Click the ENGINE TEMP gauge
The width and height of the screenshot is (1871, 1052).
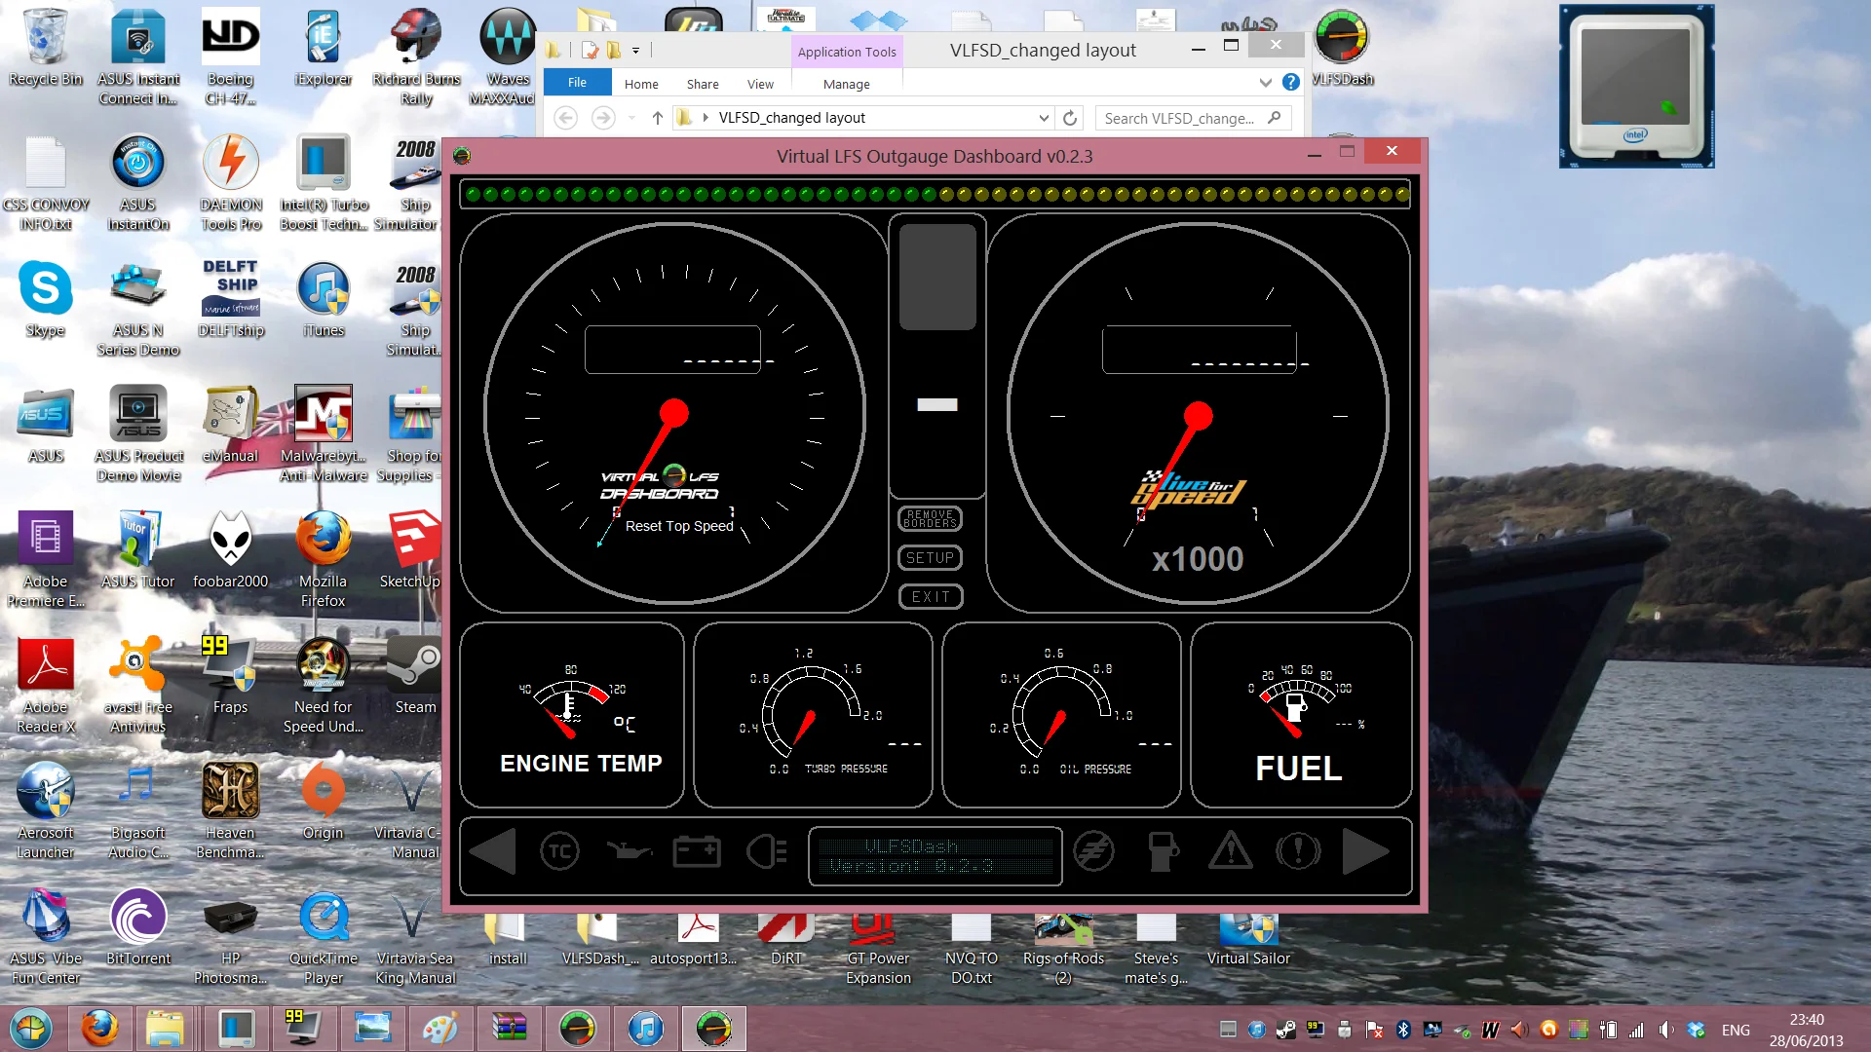(x=572, y=715)
